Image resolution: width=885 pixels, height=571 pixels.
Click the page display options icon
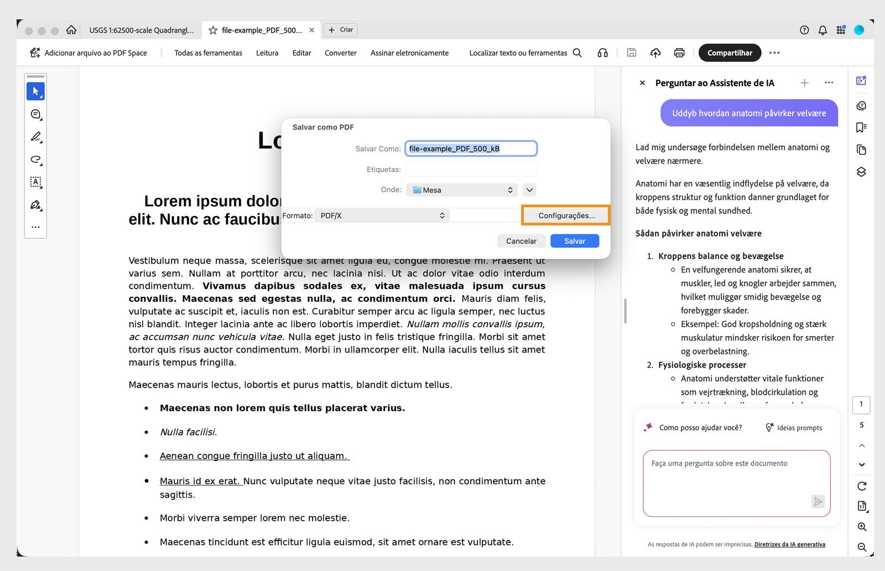pos(862,506)
